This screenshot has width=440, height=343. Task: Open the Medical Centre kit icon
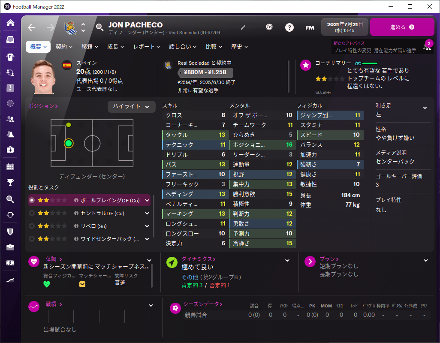pyautogui.click(x=10, y=150)
